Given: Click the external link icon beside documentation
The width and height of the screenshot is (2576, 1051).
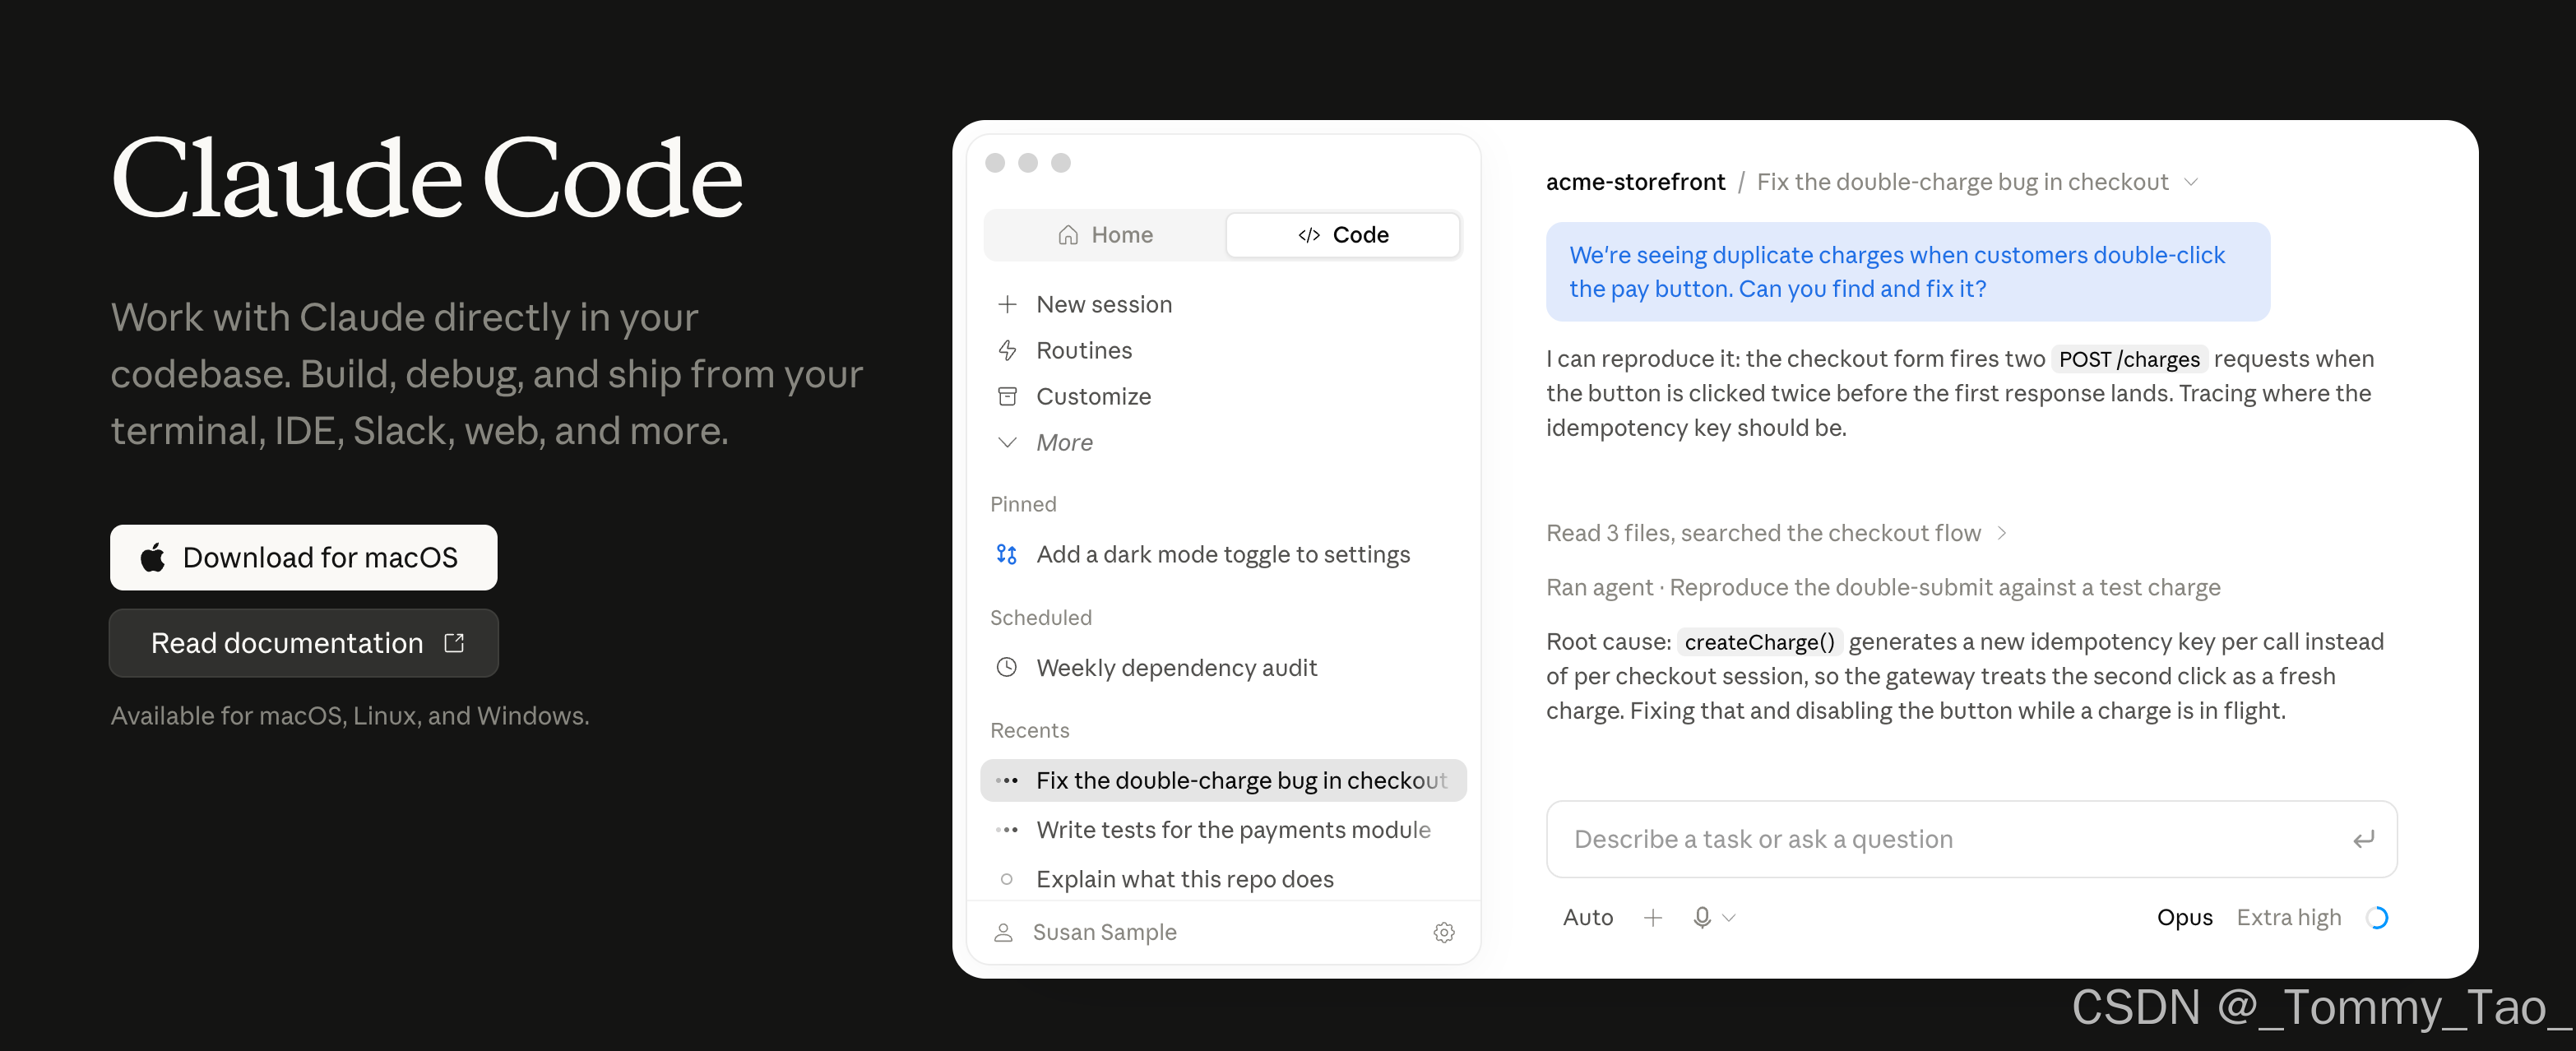Looking at the screenshot, I should click(454, 642).
